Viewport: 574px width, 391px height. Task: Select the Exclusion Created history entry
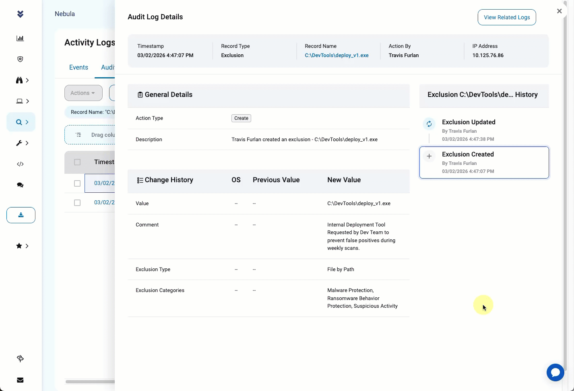(x=484, y=163)
